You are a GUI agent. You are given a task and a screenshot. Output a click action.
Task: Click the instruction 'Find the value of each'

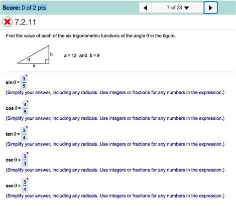point(91,36)
